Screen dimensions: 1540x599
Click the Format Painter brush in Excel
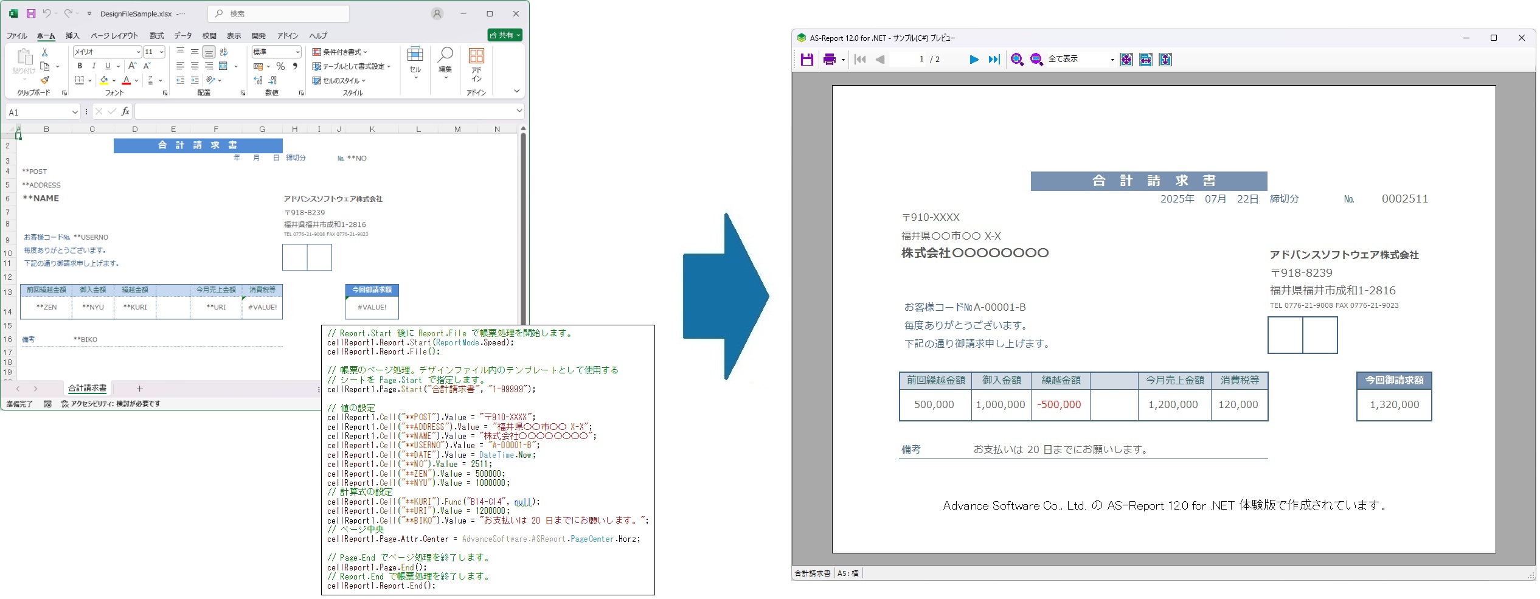(x=45, y=80)
